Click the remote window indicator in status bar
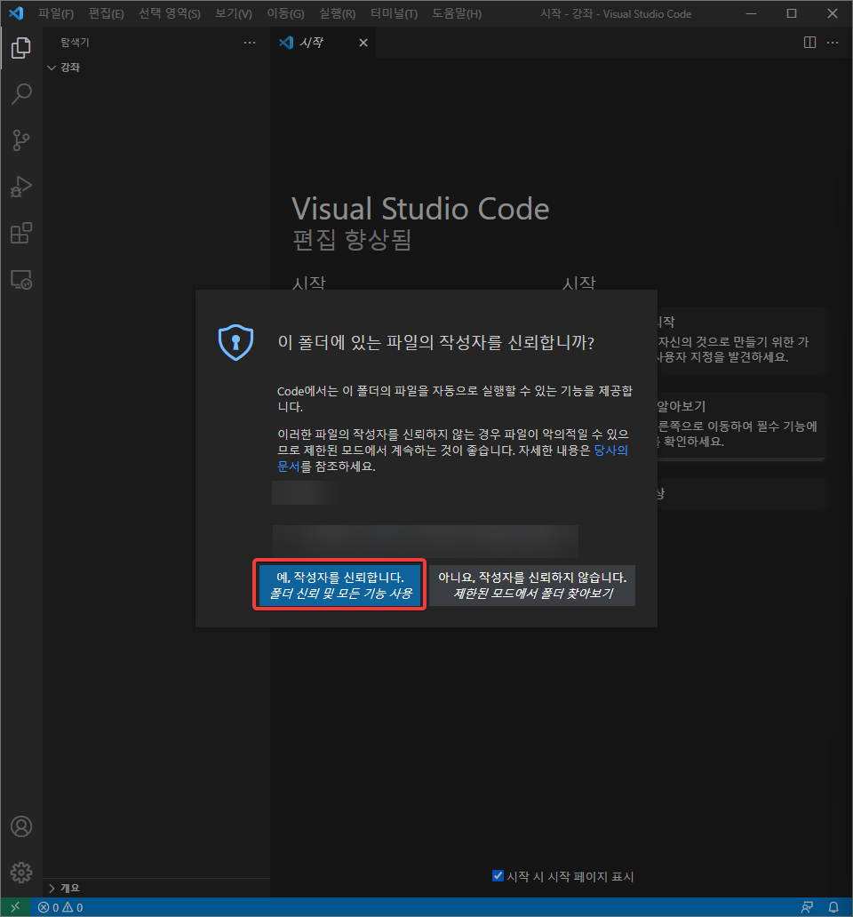 tap(15, 907)
